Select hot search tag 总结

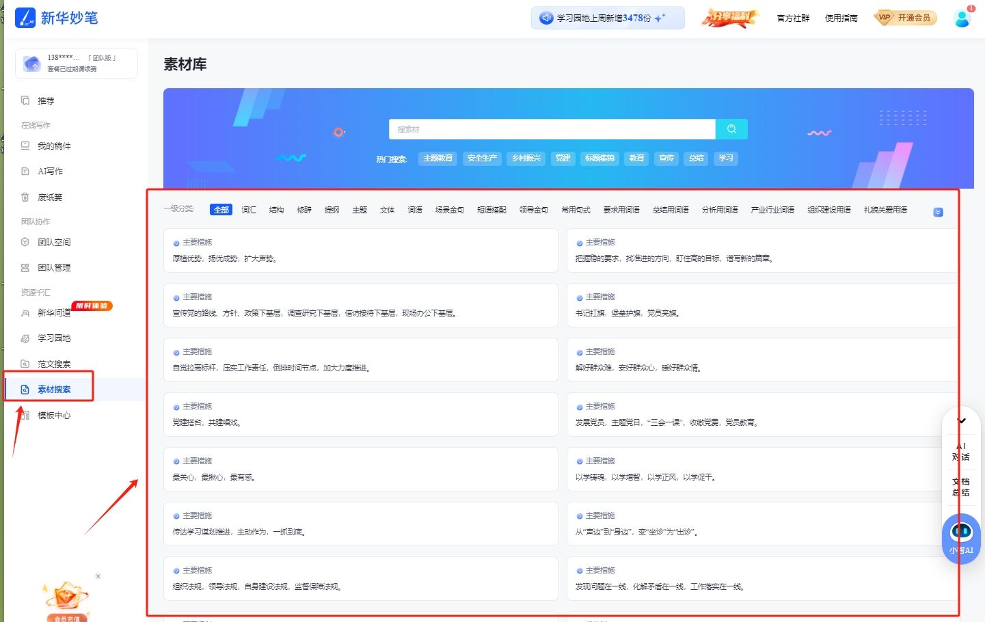697,158
